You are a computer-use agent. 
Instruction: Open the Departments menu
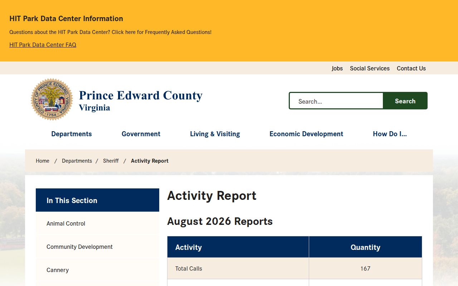(72, 134)
